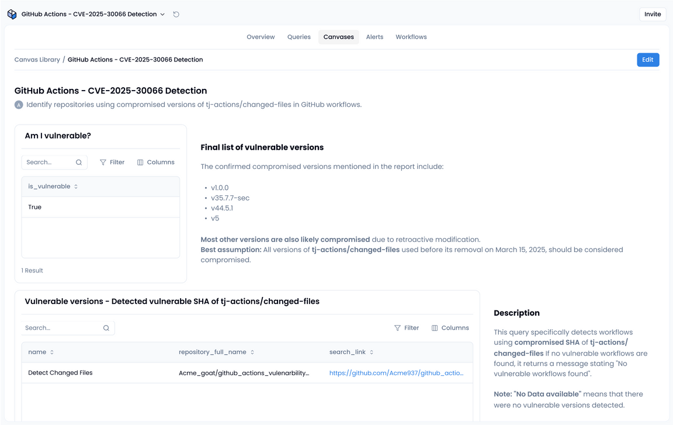Open the Workflows tab
Image resolution: width=673 pixels, height=425 pixels.
411,37
